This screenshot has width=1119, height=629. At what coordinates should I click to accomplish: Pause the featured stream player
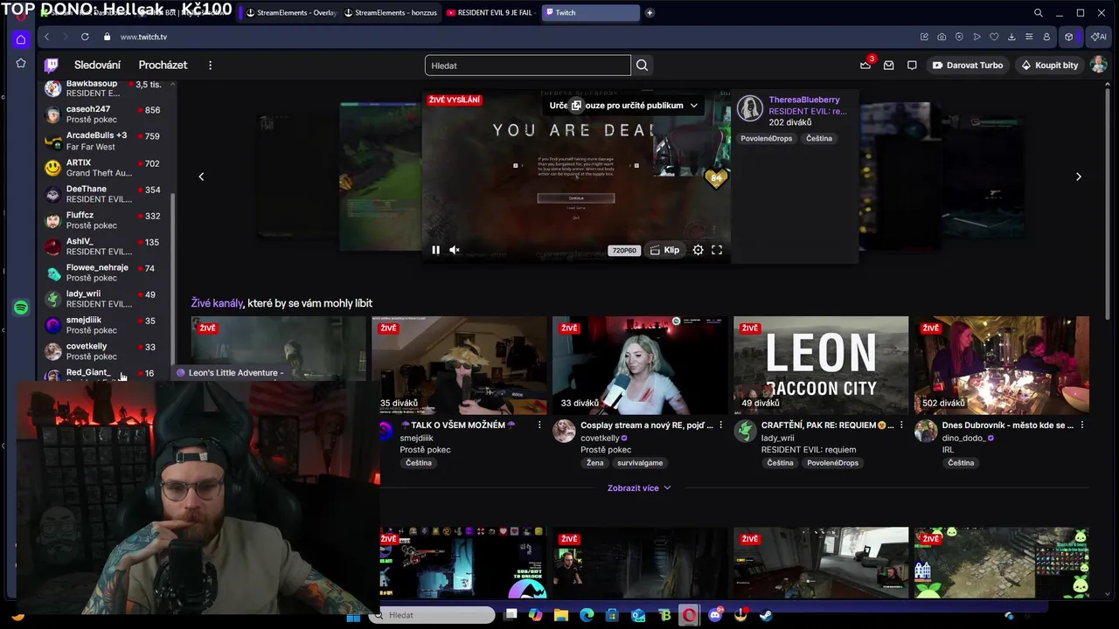(x=435, y=250)
